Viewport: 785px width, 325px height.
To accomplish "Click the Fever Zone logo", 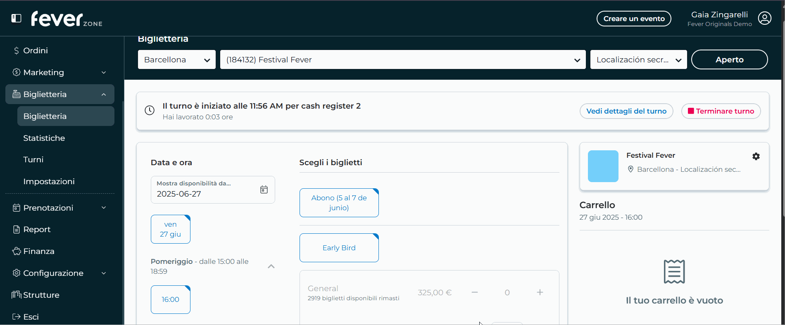I will (67, 19).
